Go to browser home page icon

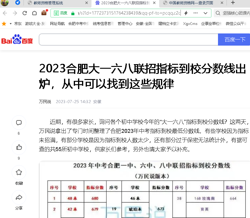click(x=34, y=13)
